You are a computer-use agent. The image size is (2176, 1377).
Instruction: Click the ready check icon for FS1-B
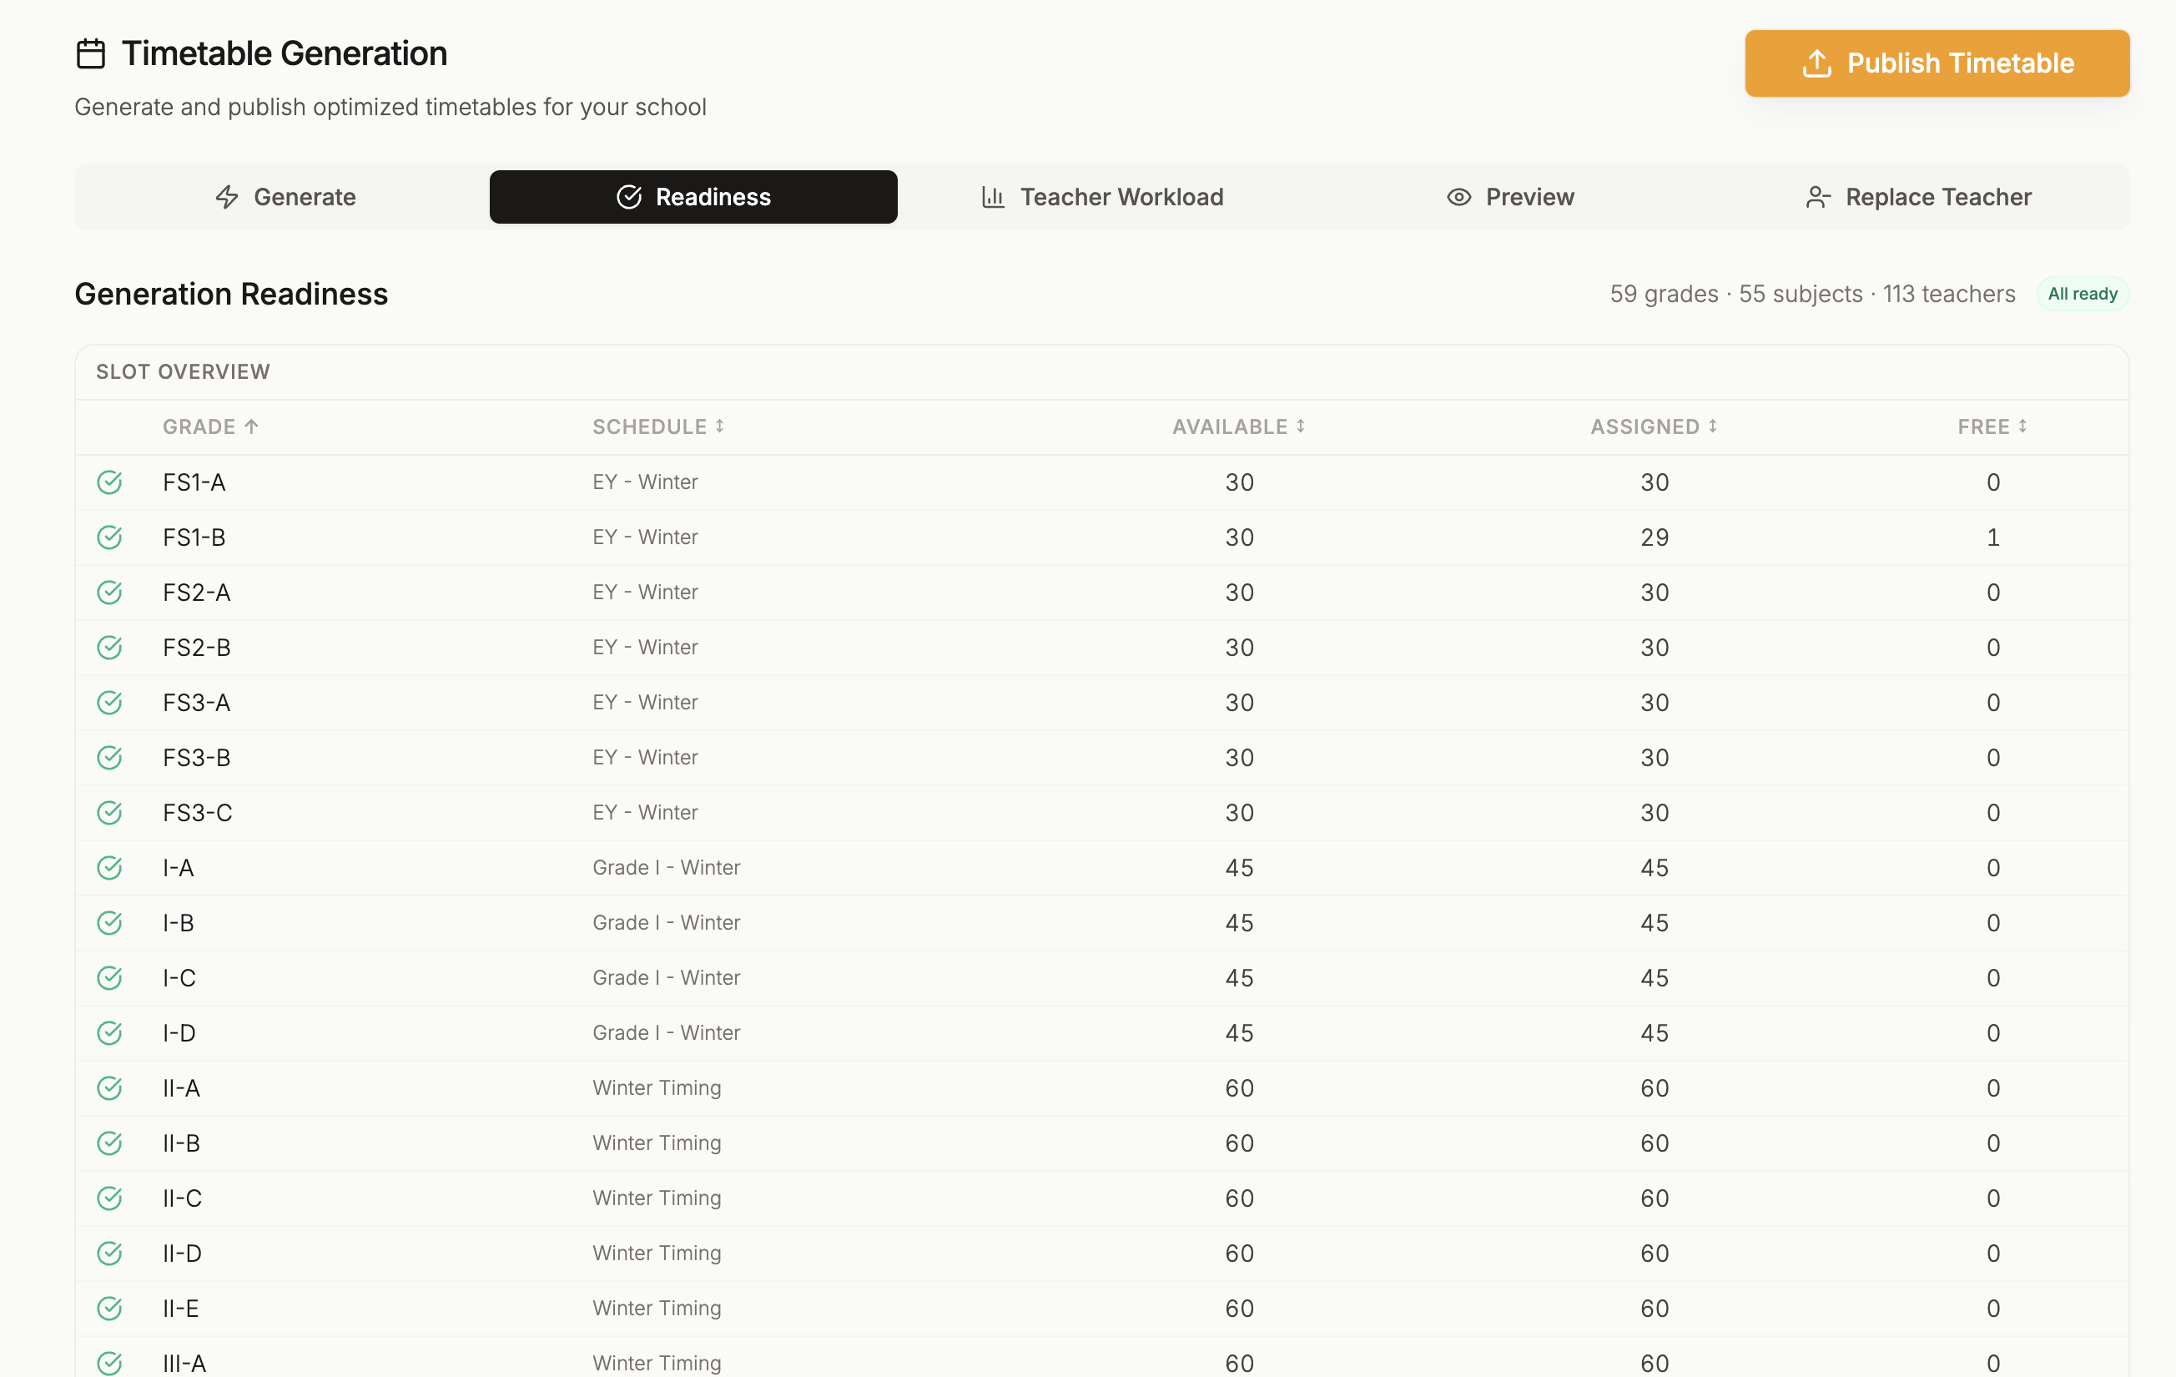109,538
